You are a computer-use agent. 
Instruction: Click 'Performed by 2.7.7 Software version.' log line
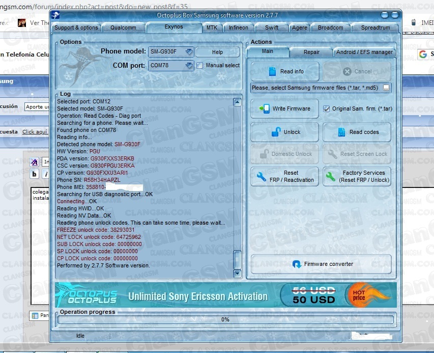(103, 266)
